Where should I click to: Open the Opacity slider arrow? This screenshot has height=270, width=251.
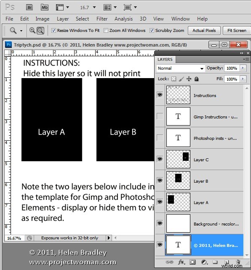(243, 68)
